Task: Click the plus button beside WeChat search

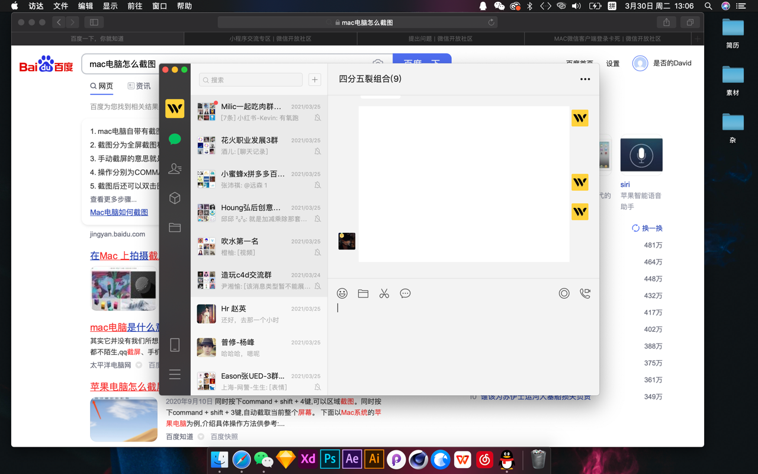Action: click(x=314, y=79)
